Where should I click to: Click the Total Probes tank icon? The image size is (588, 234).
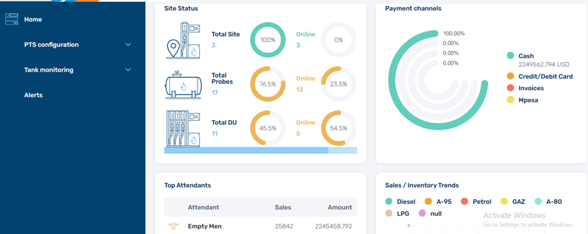183,85
